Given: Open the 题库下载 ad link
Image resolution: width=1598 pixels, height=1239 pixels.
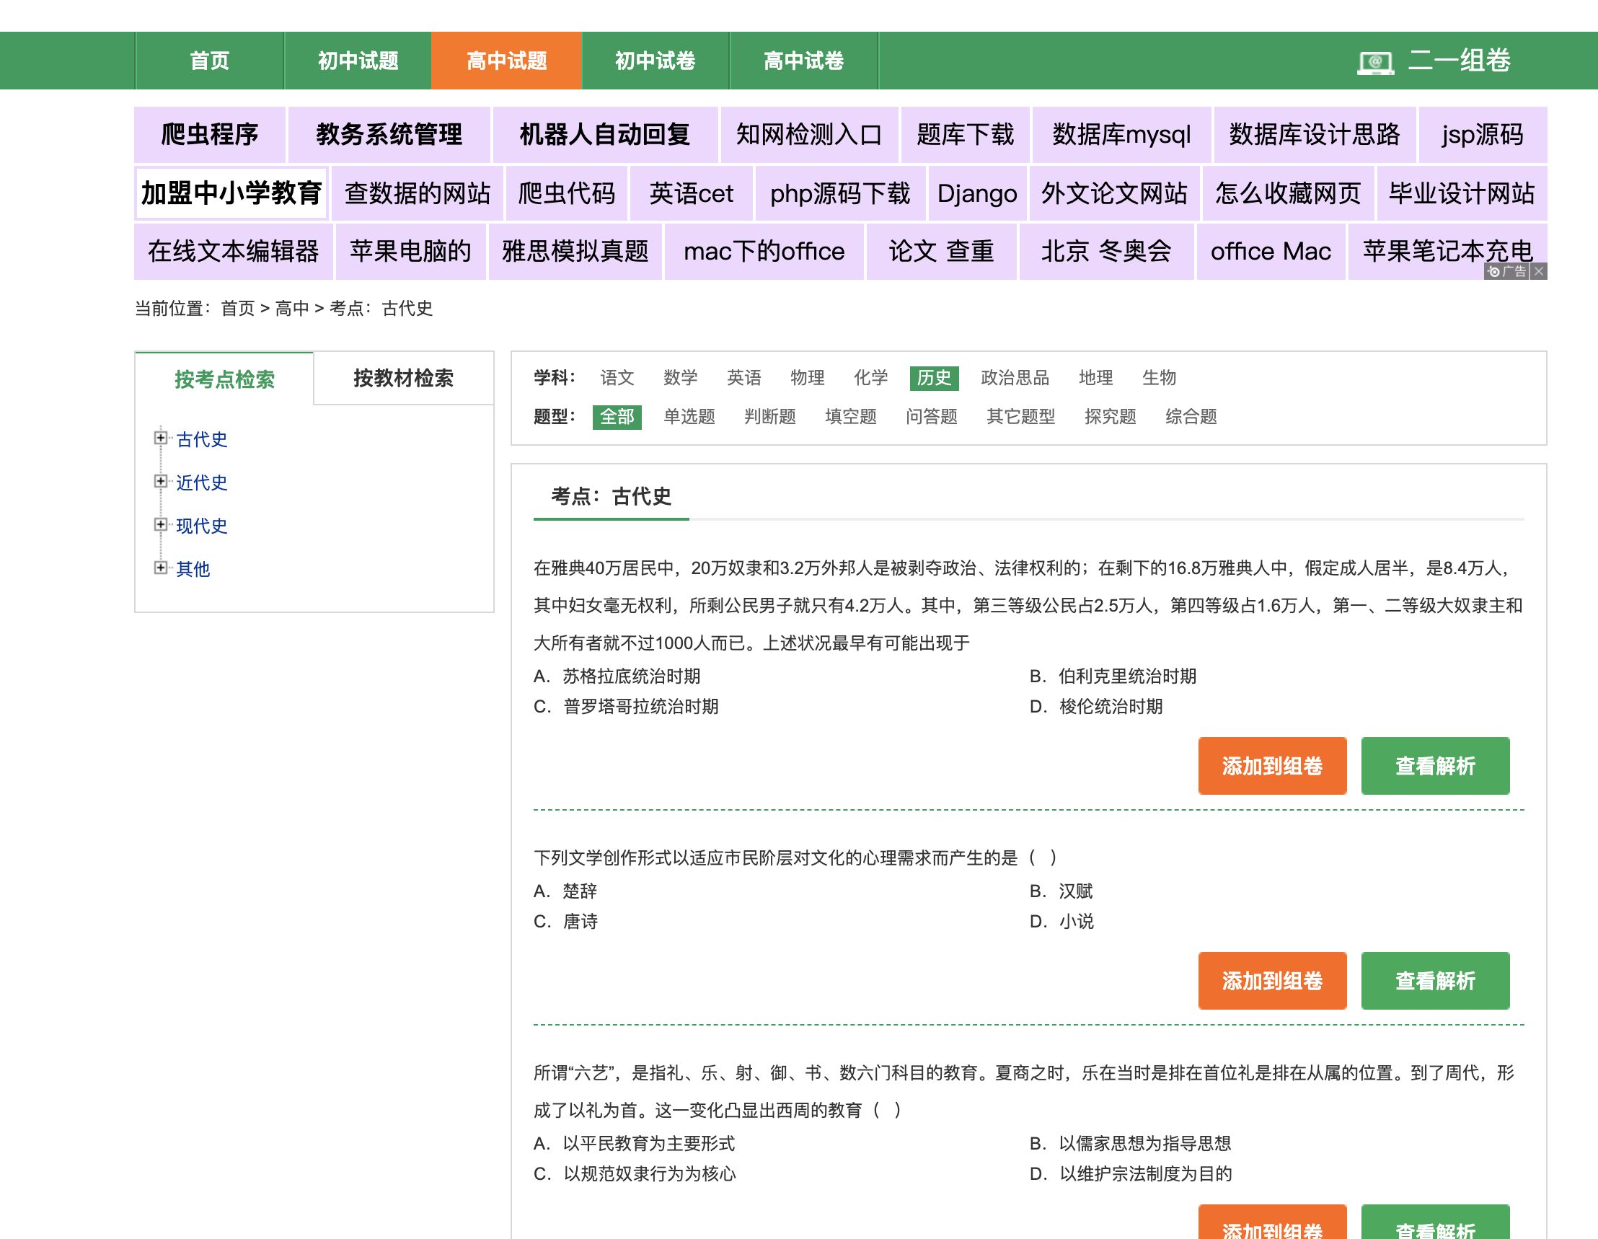Looking at the screenshot, I should coord(965,135).
